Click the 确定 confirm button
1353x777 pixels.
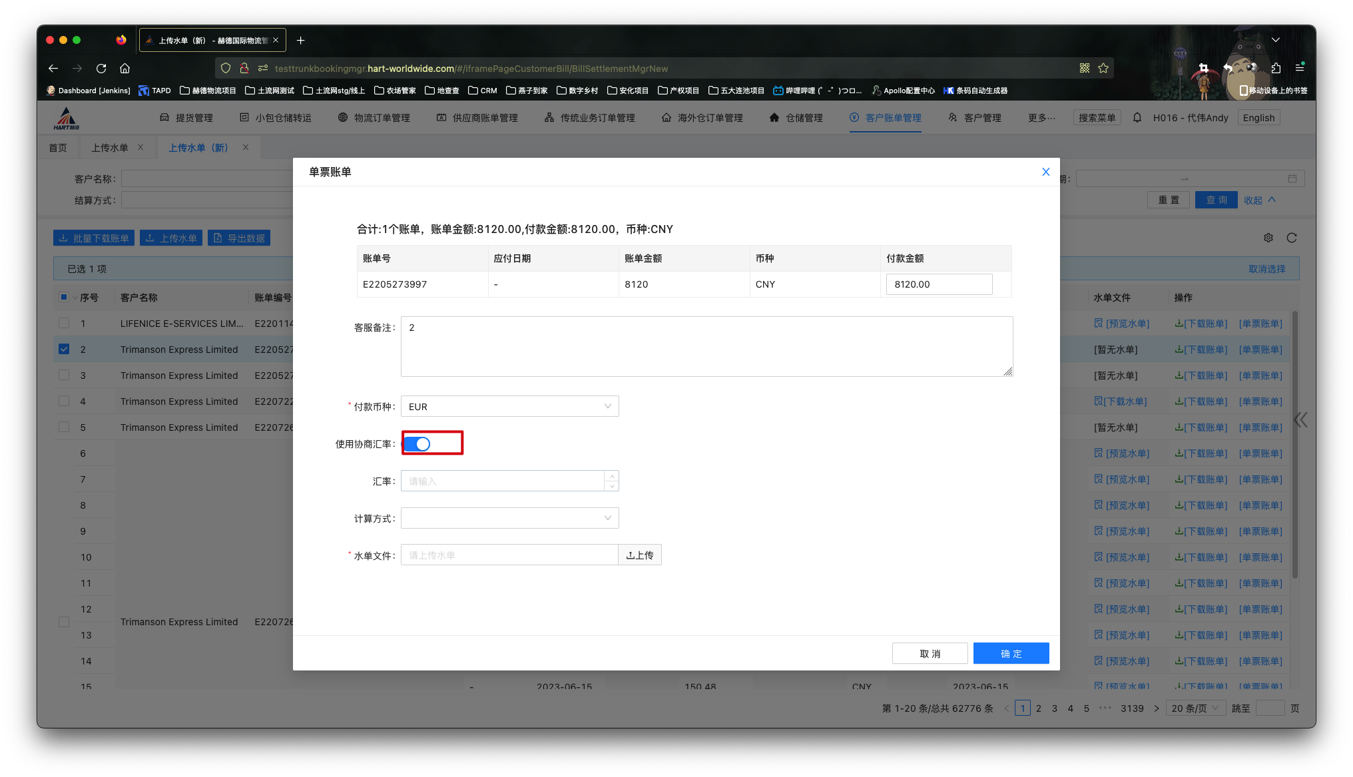coord(1011,654)
